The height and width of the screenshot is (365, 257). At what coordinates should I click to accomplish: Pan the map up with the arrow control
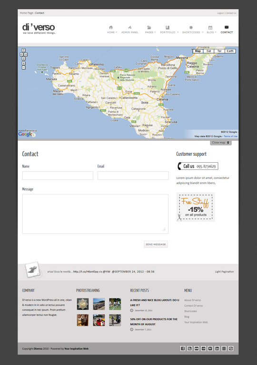23,50
